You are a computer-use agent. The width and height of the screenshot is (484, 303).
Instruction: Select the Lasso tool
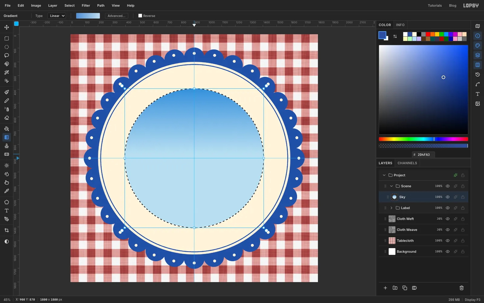tap(7, 55)
